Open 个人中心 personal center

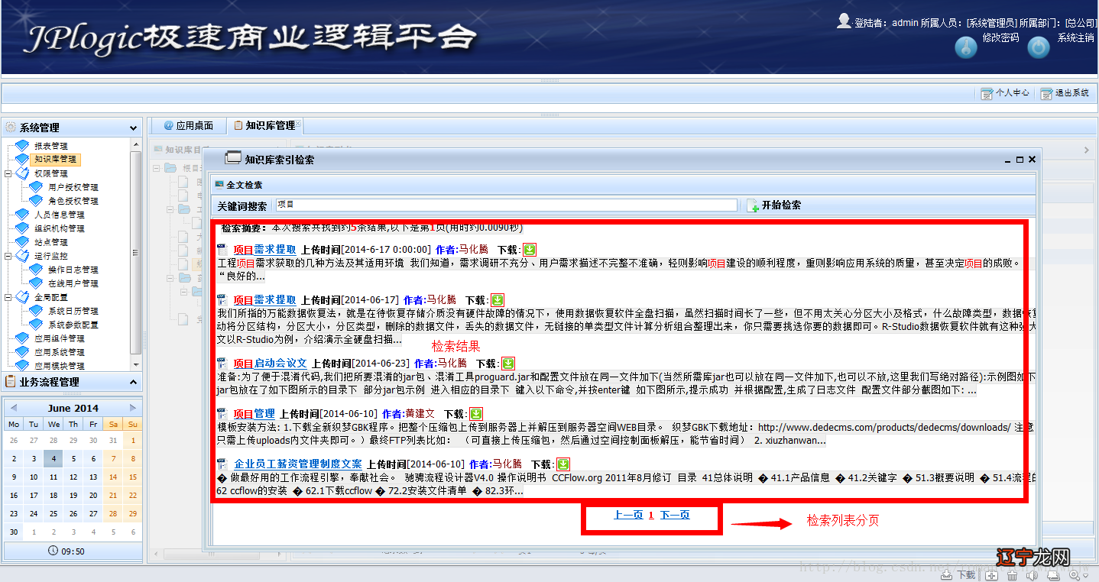tap(1005, 93)
